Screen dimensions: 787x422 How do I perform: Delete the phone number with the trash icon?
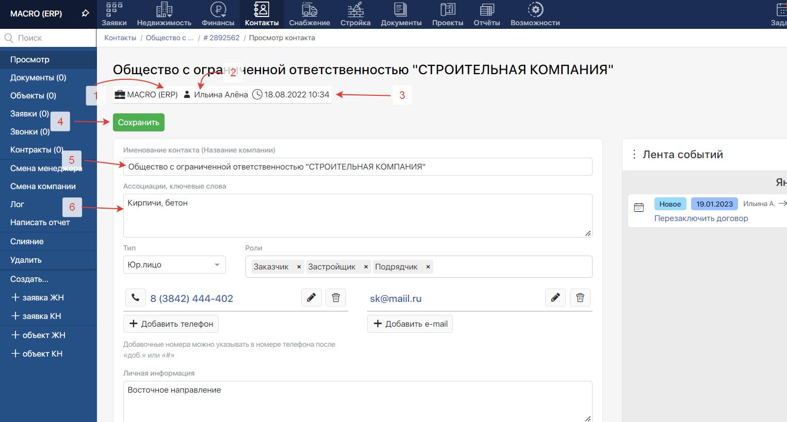point(336,298)
